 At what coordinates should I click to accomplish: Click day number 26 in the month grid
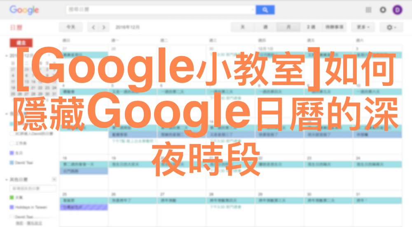tap(114, 194)
